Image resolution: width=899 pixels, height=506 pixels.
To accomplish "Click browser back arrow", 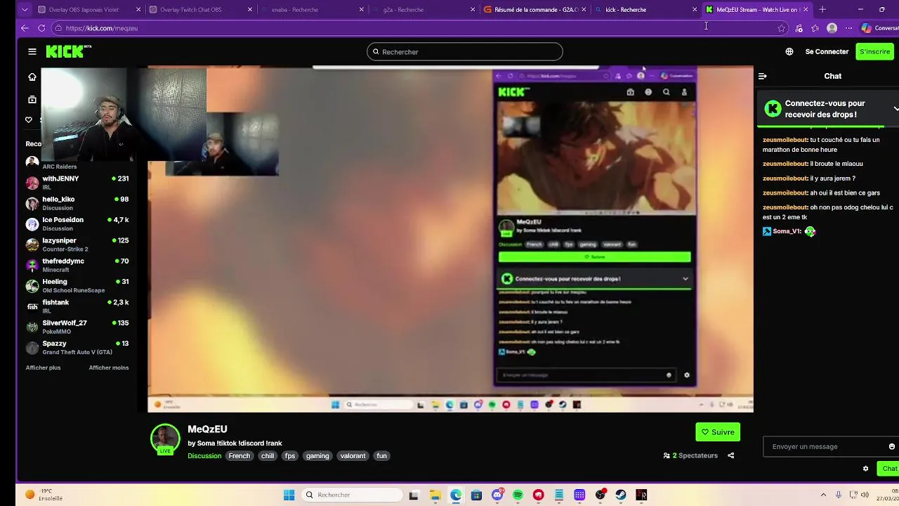I will [x=25, y=28].
